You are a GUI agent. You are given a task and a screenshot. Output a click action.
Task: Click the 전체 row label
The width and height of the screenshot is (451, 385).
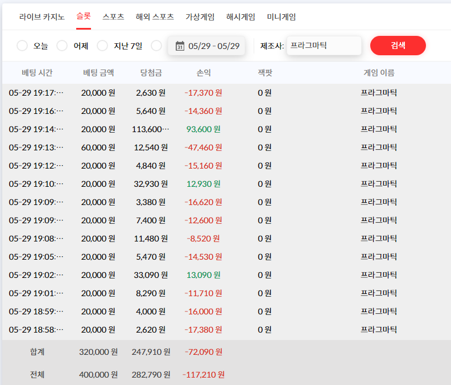37,374
